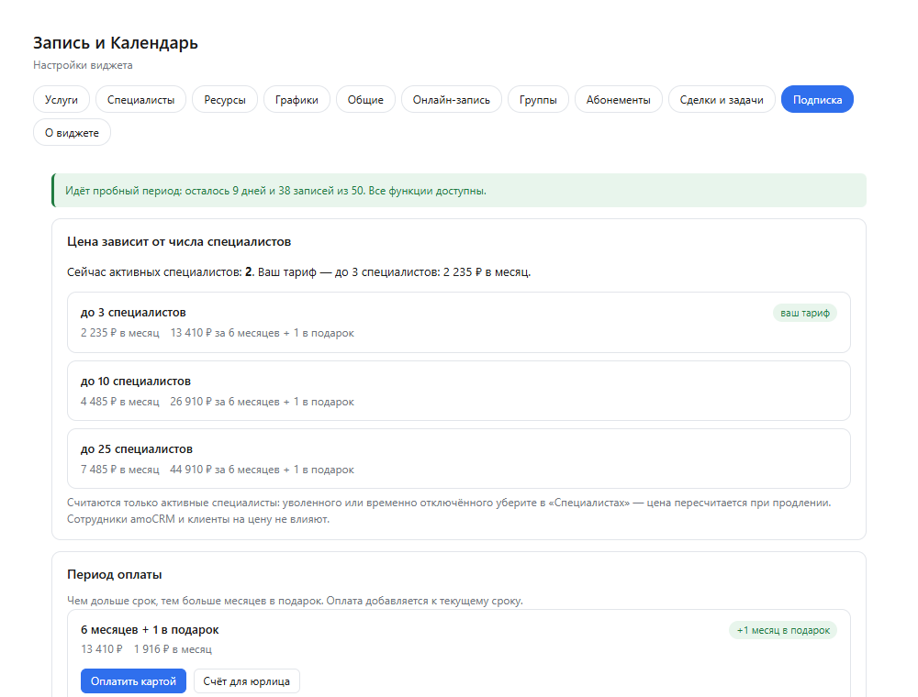The image size is (918, 697).
Task: Click the 7 485 ₽ в месяц price
Action: (120, 470)
